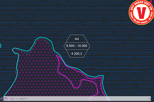Expand the recent commands dropdown arrow
Screen dimensions: 154x102
point(8,99)
